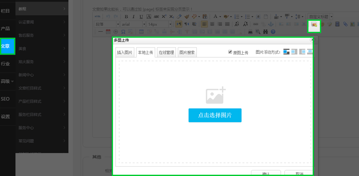Insert video using film strip icon
The width and height of the screenshot is (359, 176).
[x=337, y=24]
